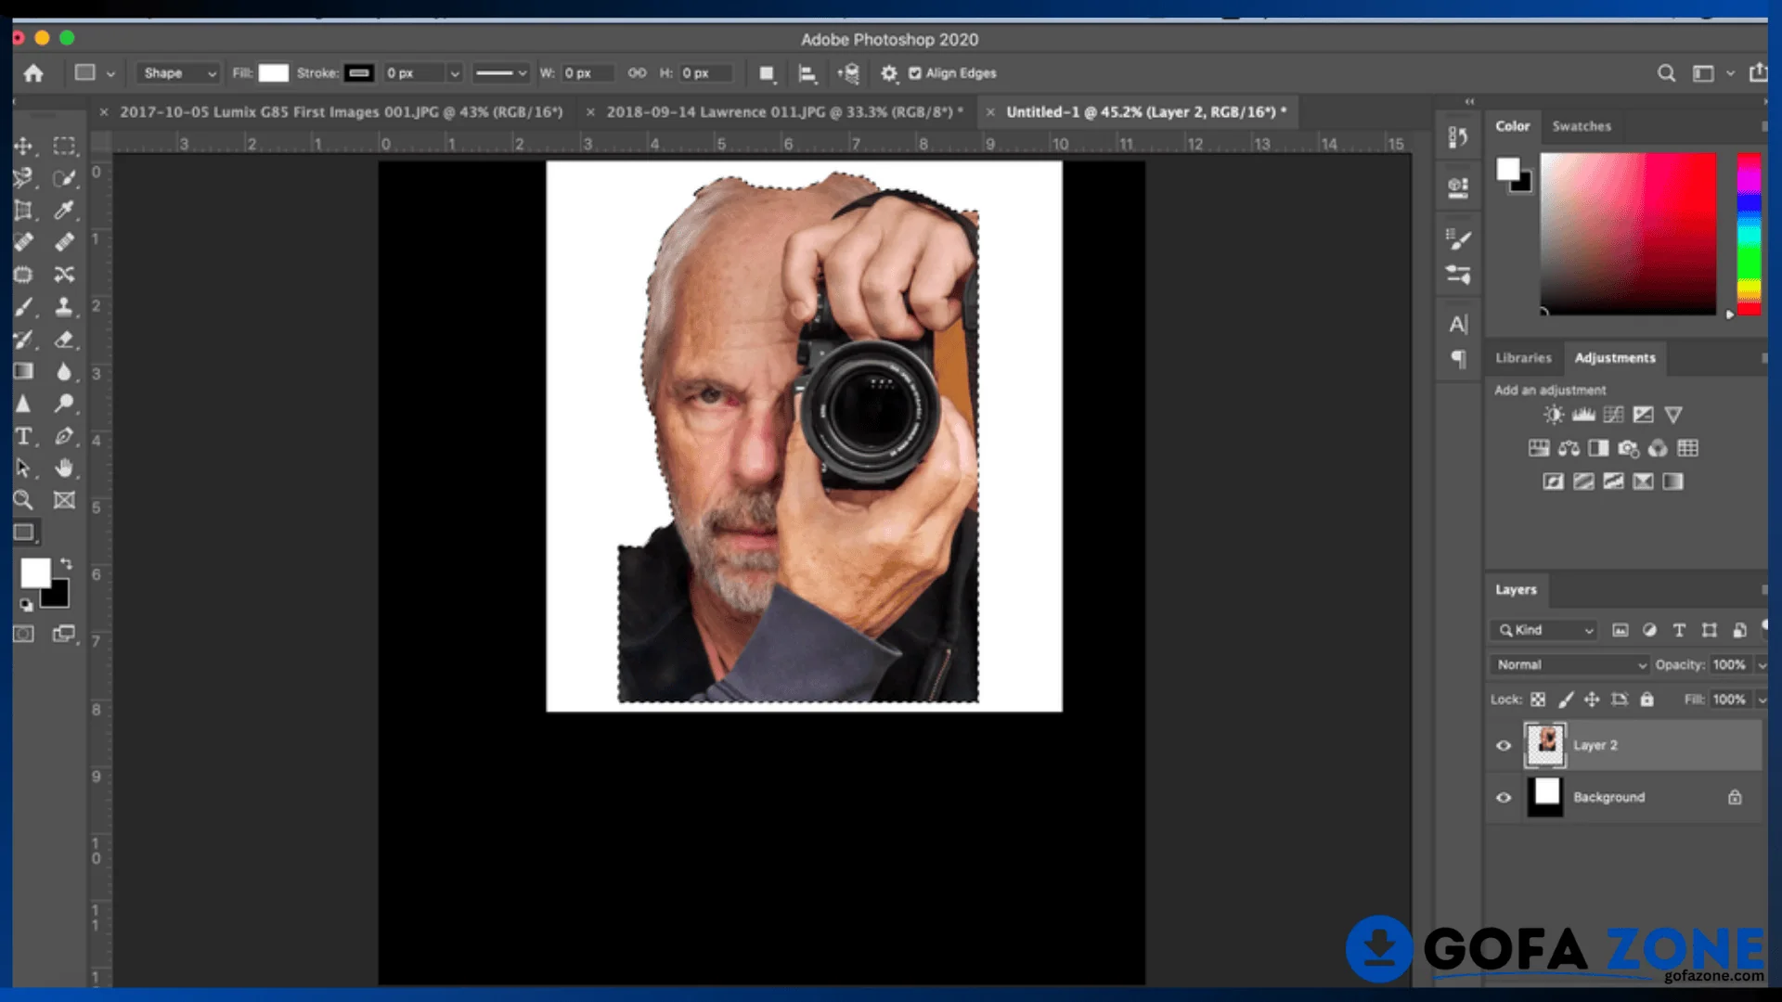Viewport: 1782px width, 1002px height.
Task: Toggle link width and height
Action: [637, 72]
